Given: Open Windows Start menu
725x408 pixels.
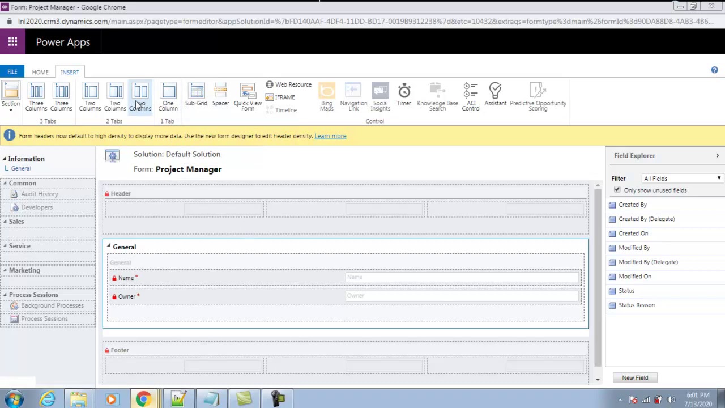Looking at the screenshot, I should point(14,399).
